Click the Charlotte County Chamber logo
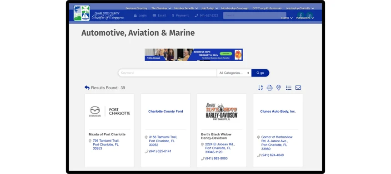The image size is (391, 174). (x=99, y=13)
